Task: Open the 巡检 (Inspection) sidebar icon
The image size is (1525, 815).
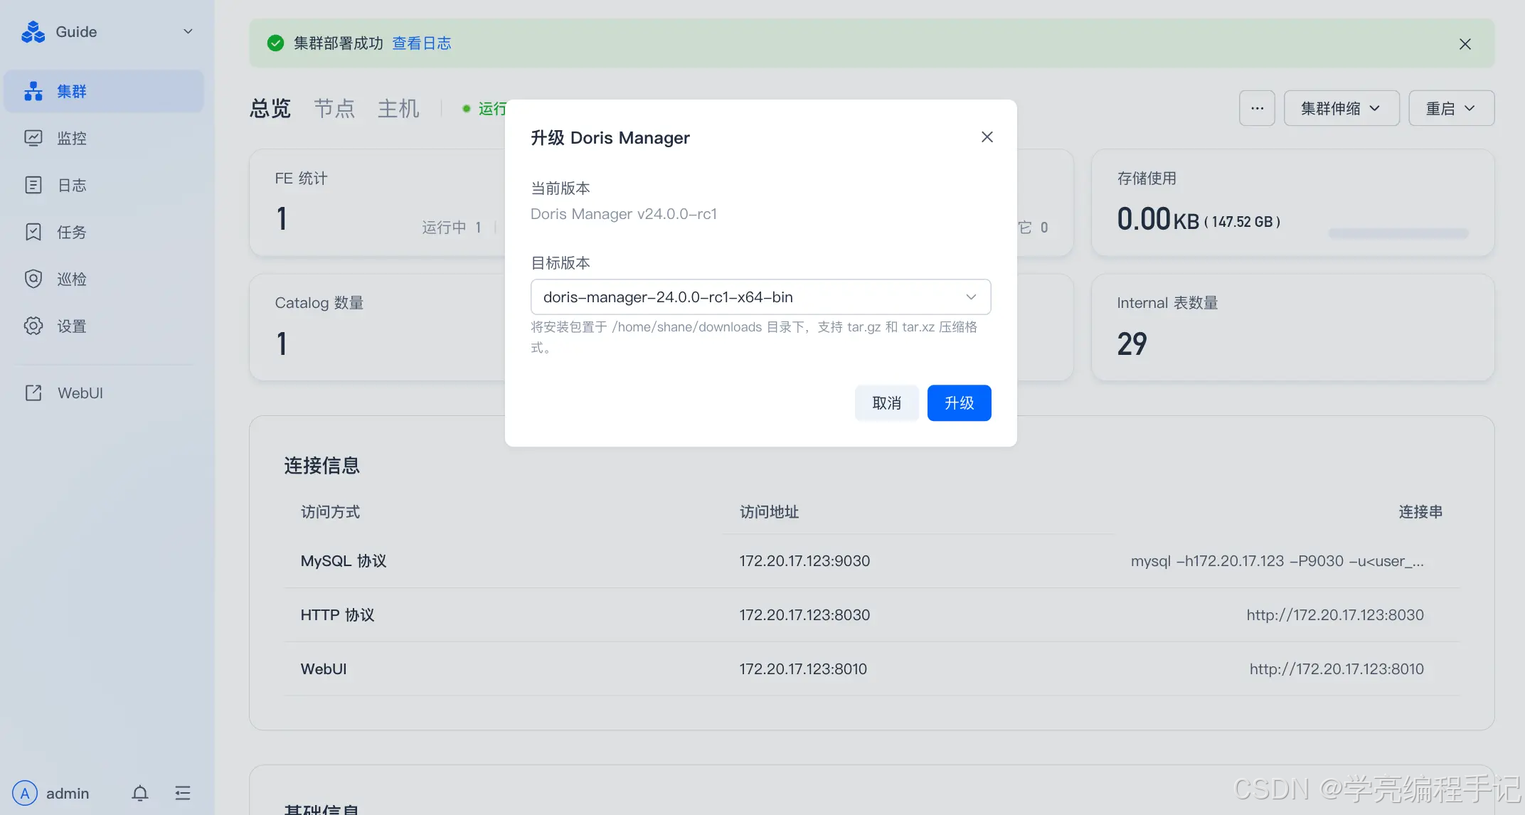Action: click(33, 279)
